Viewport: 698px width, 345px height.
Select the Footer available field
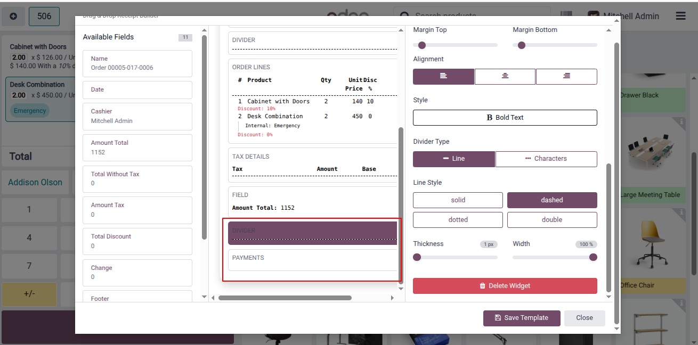[137, 297]
